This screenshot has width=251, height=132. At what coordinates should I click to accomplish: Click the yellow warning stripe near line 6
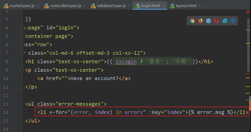[248, 43]
